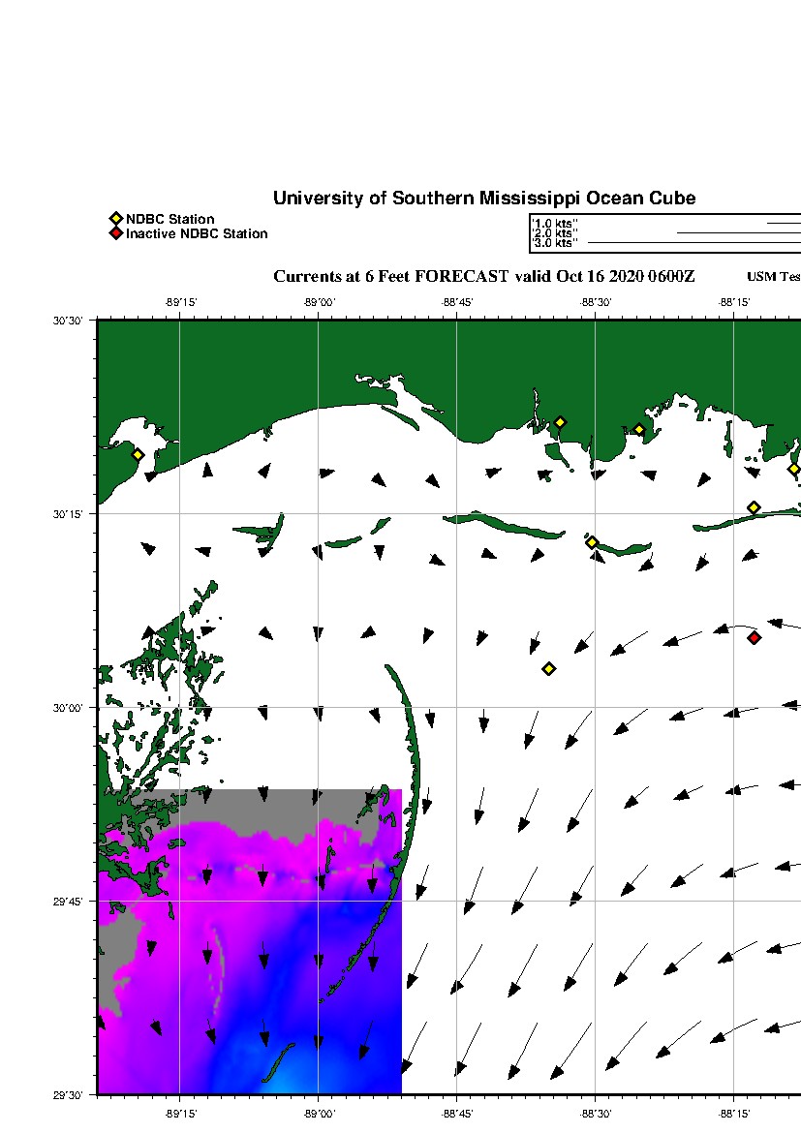Select the westernmost yellow NDBC station marker

coord(138,454)
